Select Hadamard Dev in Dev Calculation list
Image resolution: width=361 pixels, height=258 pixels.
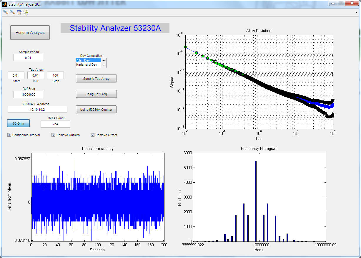[89, 64]
